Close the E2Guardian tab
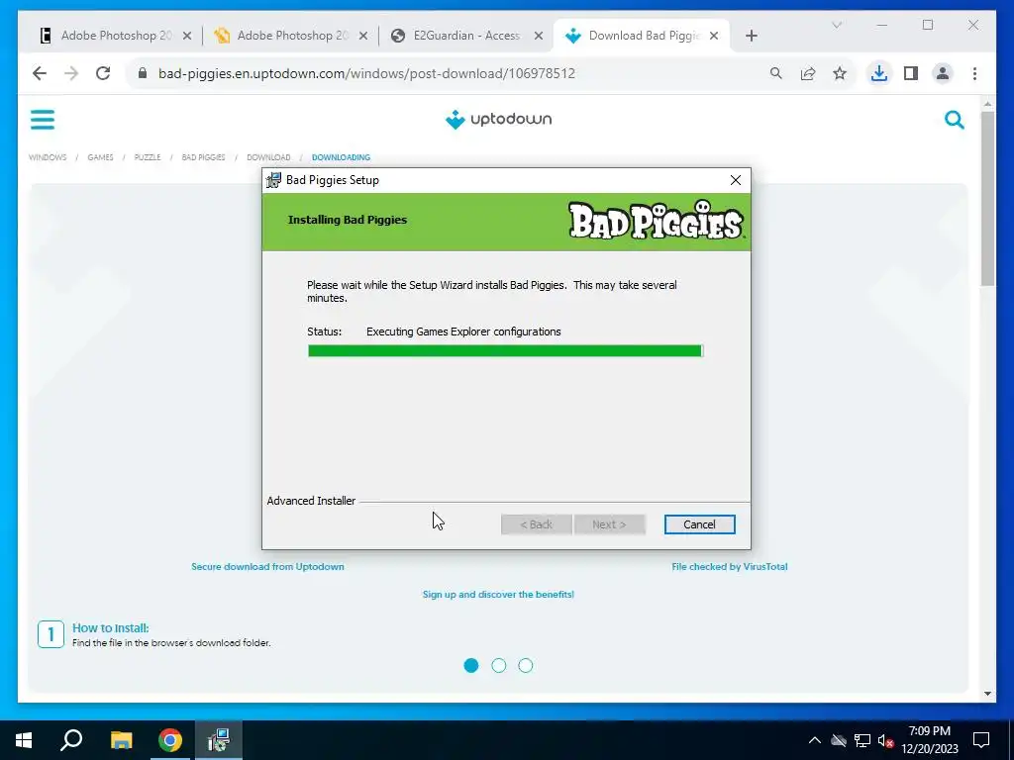Screen dimensions: 1014x760 [538, 36]
